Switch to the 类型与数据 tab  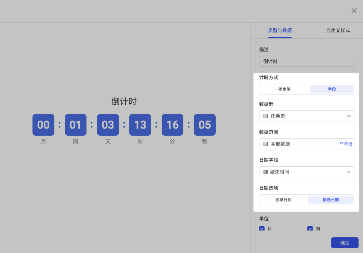point(280,30)
